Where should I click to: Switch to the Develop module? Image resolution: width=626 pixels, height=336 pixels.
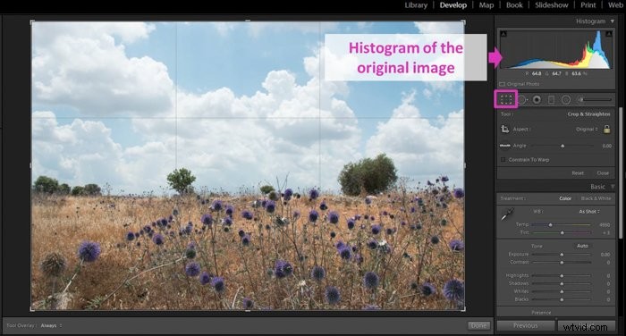pyautogui.click(x=453, y=5)
